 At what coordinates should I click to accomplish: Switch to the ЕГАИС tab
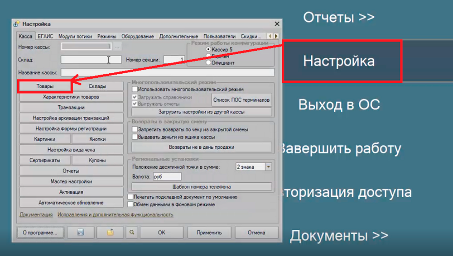(45, 36)
